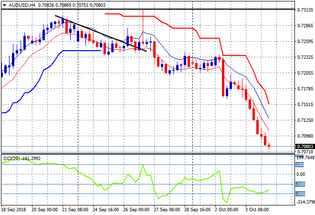Click the -314.3796 CCI scale value

click(305, 202)
